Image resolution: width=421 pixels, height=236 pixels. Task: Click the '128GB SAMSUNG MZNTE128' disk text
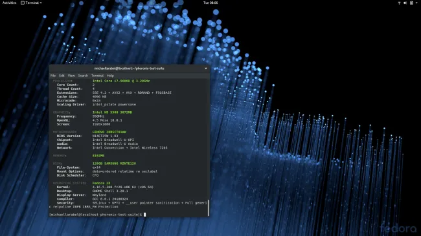[x=114, y=164]
